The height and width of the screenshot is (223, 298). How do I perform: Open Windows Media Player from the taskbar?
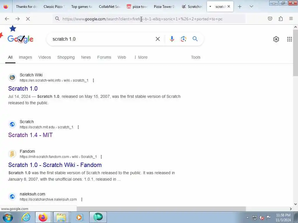(79, 217)
